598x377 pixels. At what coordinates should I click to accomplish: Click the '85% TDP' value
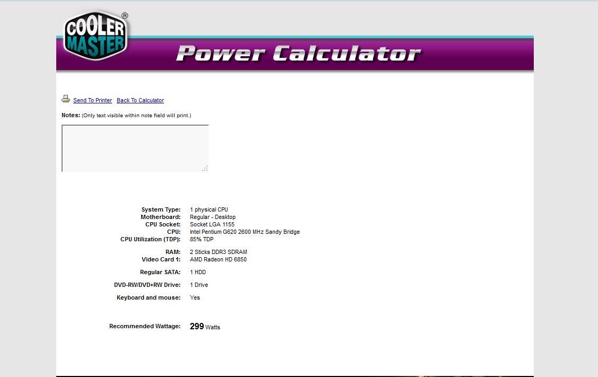tap(202, 239)
